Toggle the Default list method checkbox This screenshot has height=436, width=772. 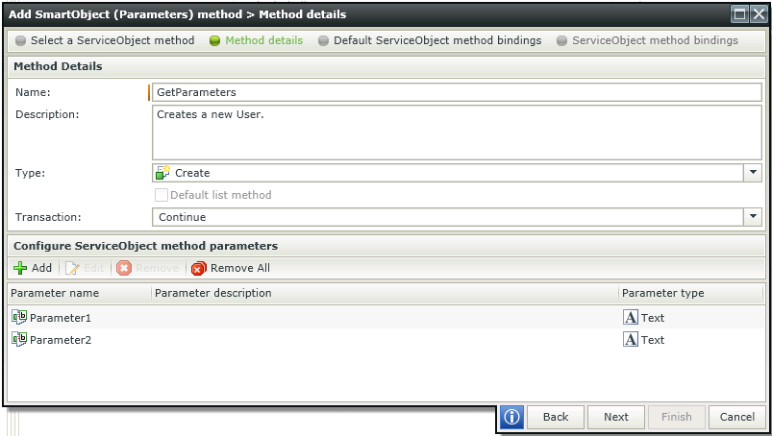coord(162,195)
